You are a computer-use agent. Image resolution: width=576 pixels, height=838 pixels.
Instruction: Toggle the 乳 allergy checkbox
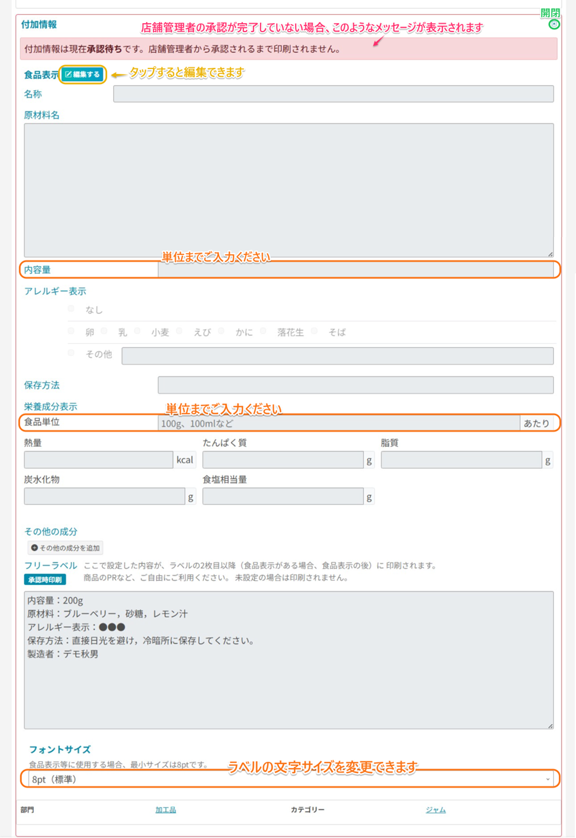(104, 331)
